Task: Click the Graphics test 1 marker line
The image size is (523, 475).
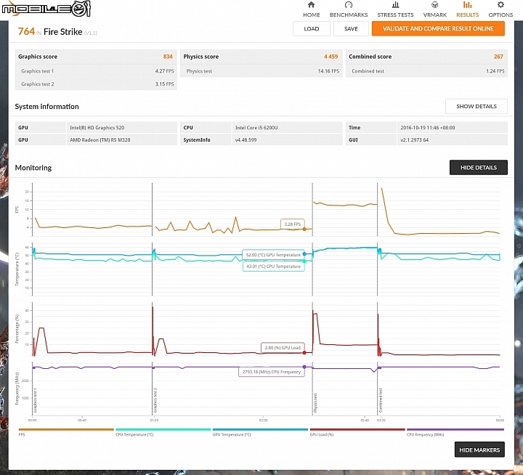Action: tap(33, 300)
